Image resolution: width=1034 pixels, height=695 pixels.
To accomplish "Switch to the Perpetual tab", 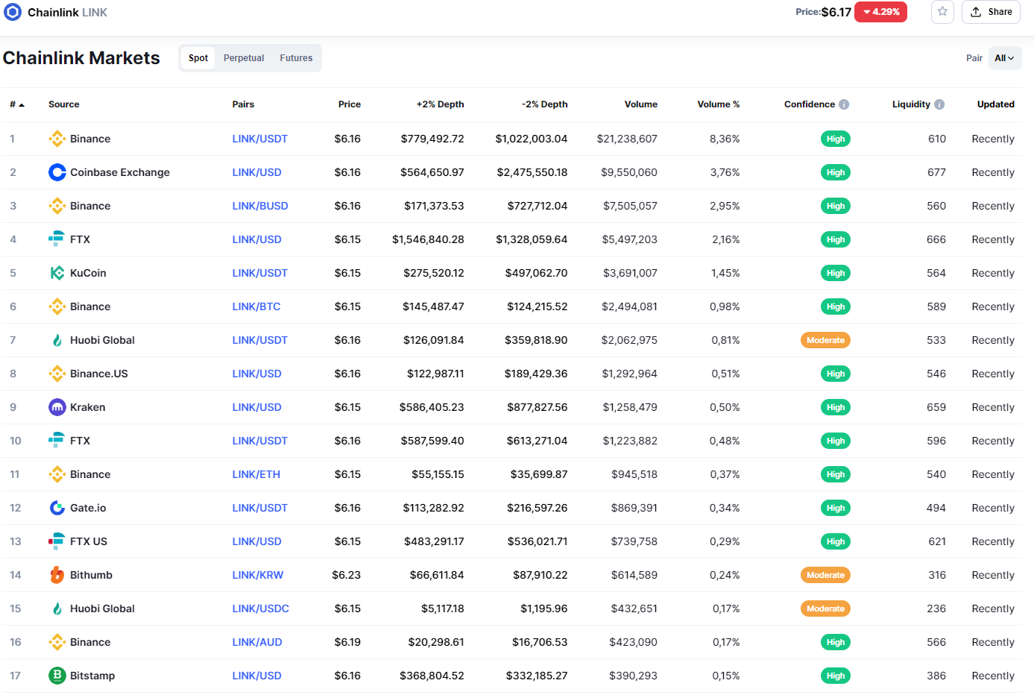I will (244, 58).
